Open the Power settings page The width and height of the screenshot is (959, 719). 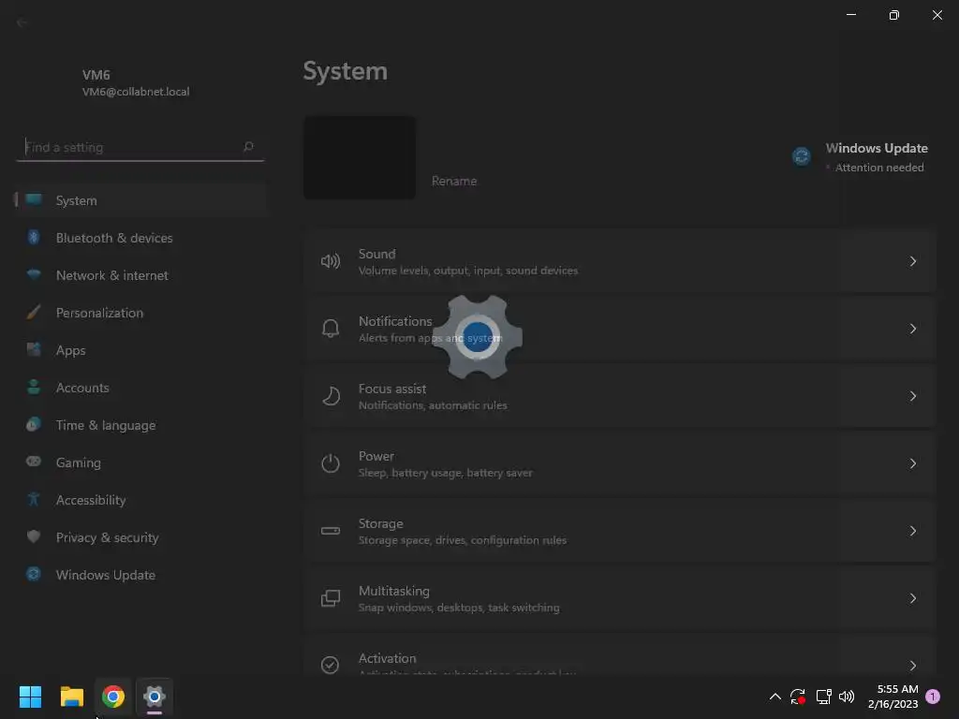[620, 463]
